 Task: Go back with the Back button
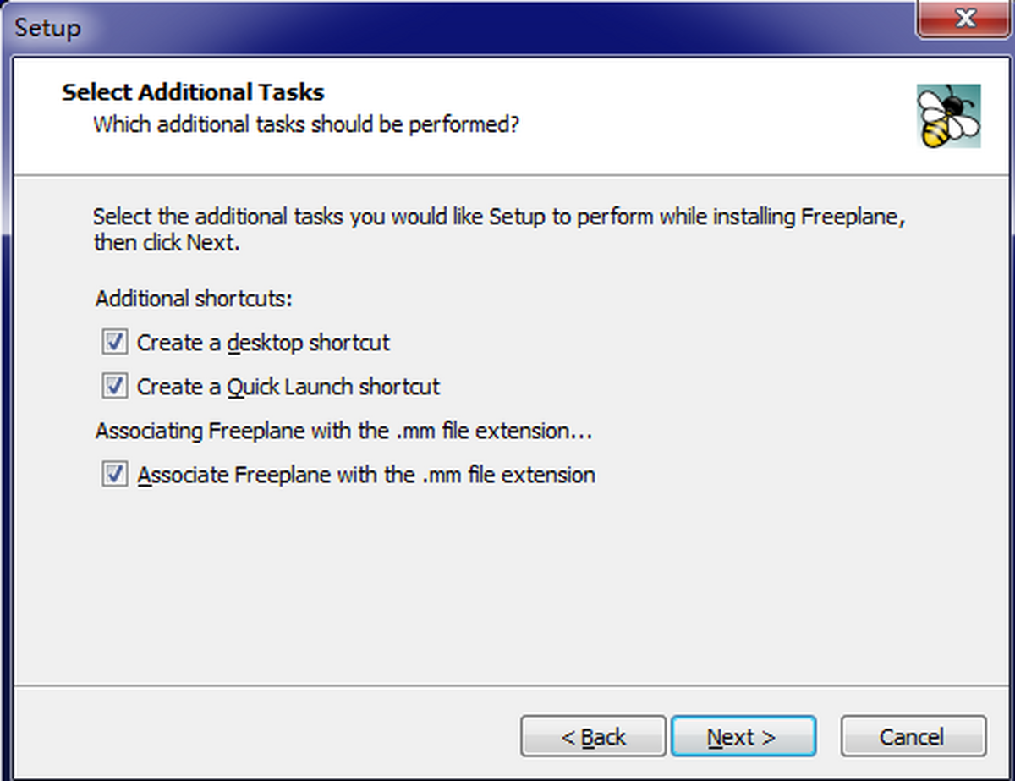[593, 737]
